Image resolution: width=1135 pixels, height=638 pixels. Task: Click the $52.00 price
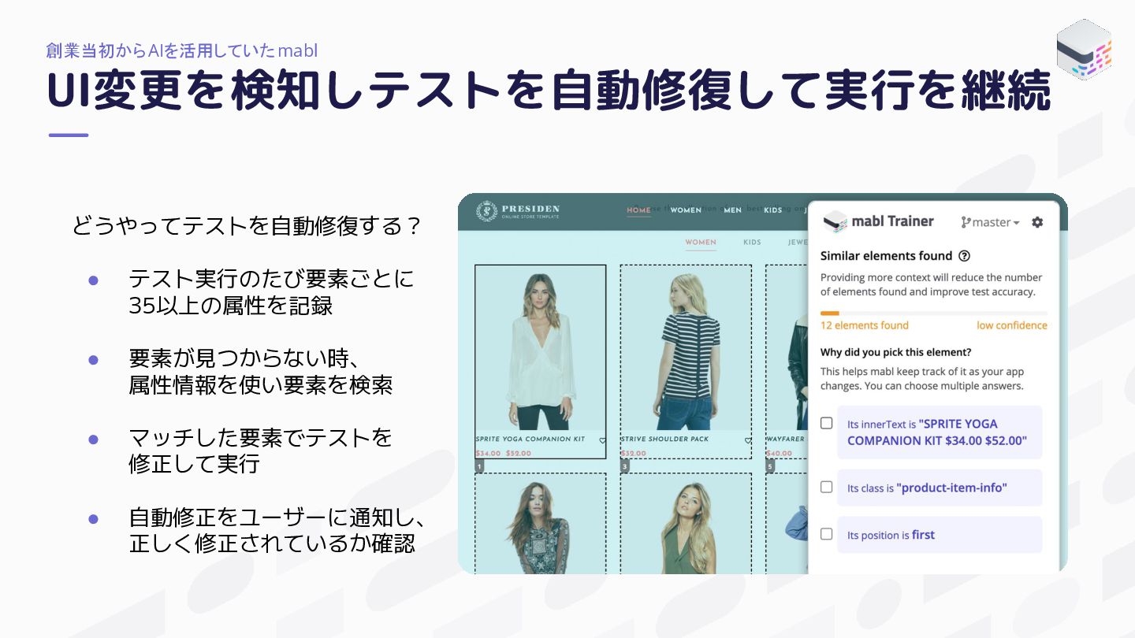click(519, 454)
